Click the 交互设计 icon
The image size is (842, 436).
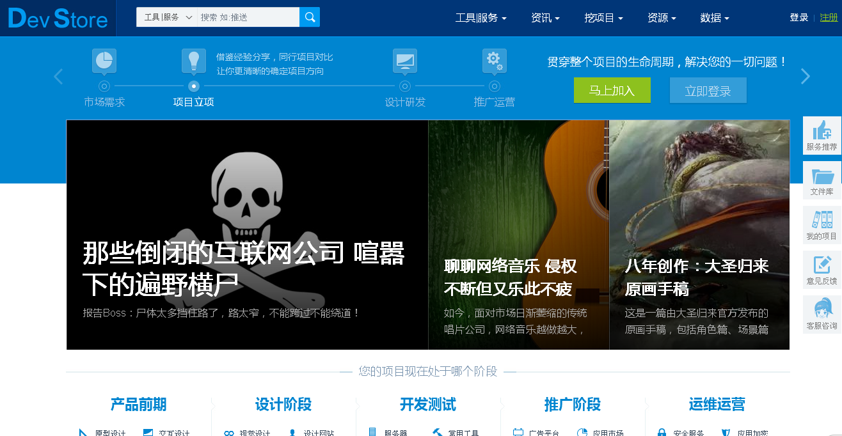148,433
